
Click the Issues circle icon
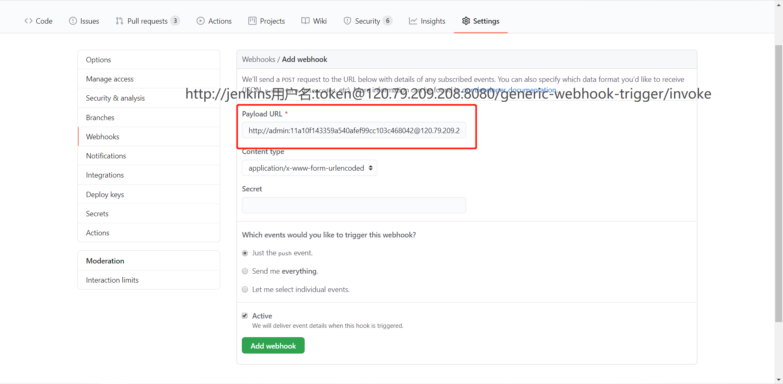tap(73, 21)
